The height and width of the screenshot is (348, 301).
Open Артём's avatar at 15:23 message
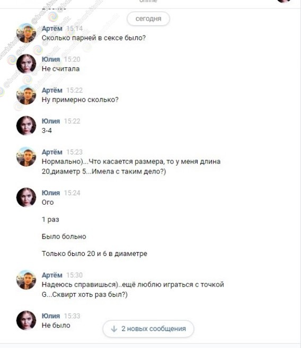(x=26, y=157)
